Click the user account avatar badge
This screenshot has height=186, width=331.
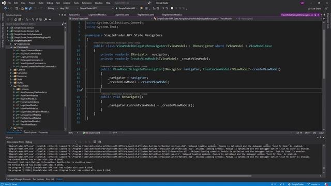pos(302,3)
